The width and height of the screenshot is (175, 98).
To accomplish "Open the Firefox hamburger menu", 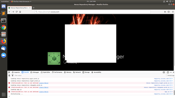I will (x=173, y=12).
